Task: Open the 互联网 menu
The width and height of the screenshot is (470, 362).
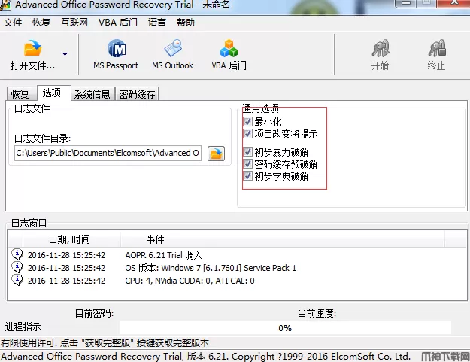Action: click(x=74, y=23)
